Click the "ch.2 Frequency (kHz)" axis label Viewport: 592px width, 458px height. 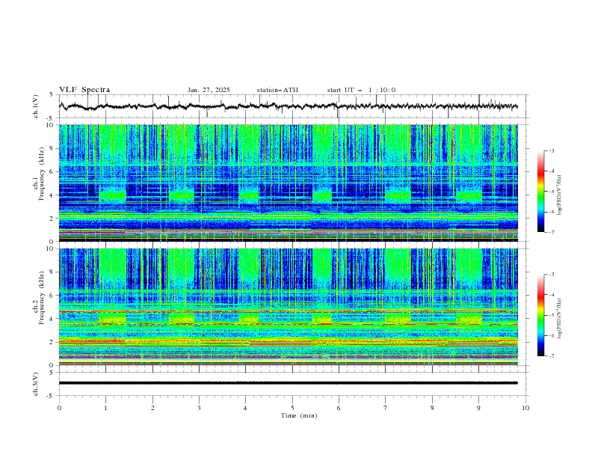[39, 298]
